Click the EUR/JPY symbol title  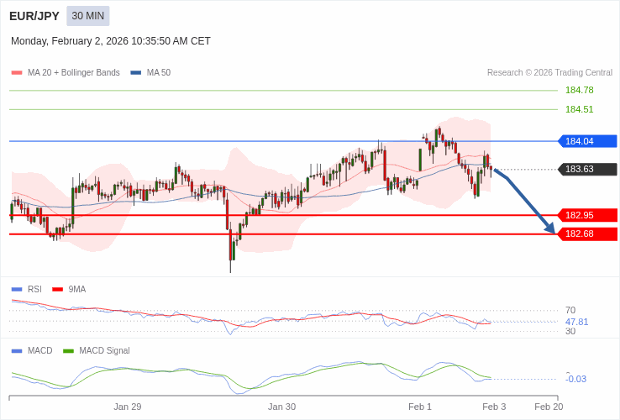click(34, 16)
